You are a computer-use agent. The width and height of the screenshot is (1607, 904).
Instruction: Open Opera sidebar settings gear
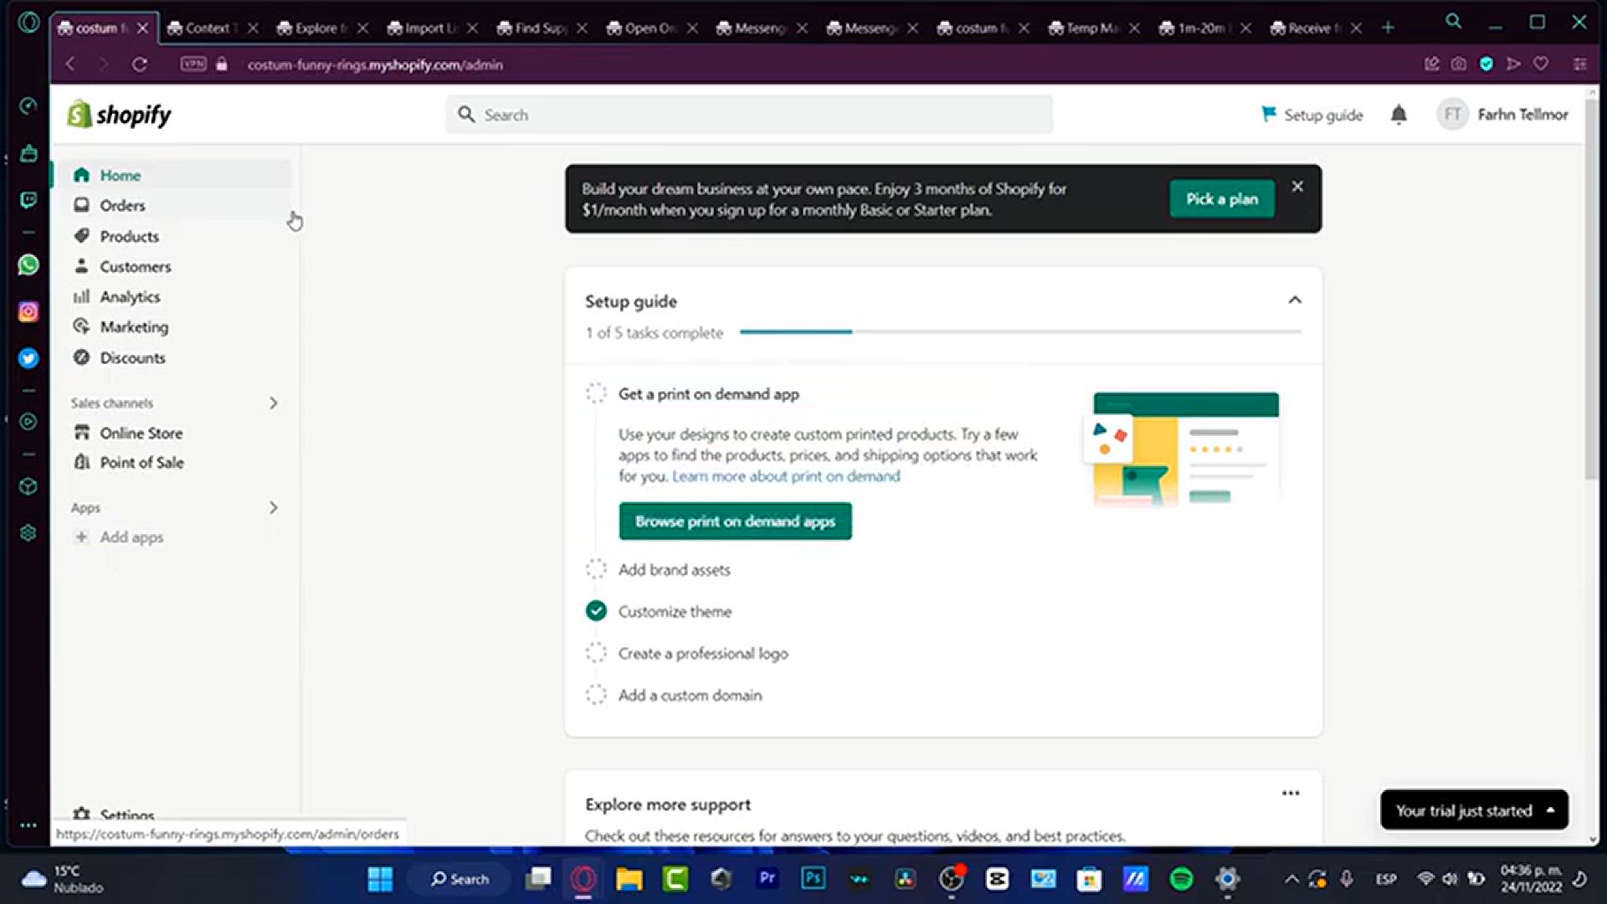28,533
